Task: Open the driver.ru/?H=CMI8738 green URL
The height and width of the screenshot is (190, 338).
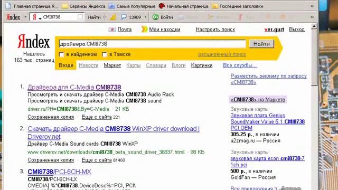Action: click(x=68, y=109)
